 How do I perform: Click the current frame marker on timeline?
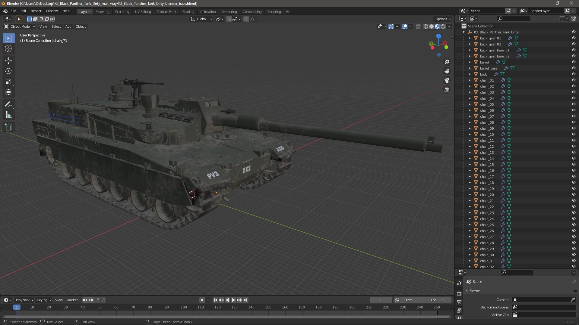pos(17,307)
